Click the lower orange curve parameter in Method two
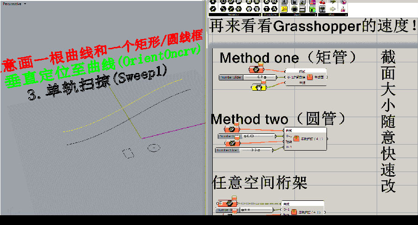 point(233,143)
